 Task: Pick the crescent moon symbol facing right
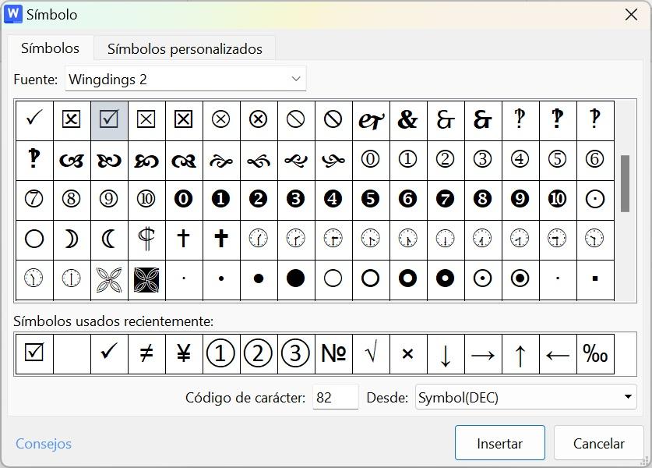(x=72, y=238)
